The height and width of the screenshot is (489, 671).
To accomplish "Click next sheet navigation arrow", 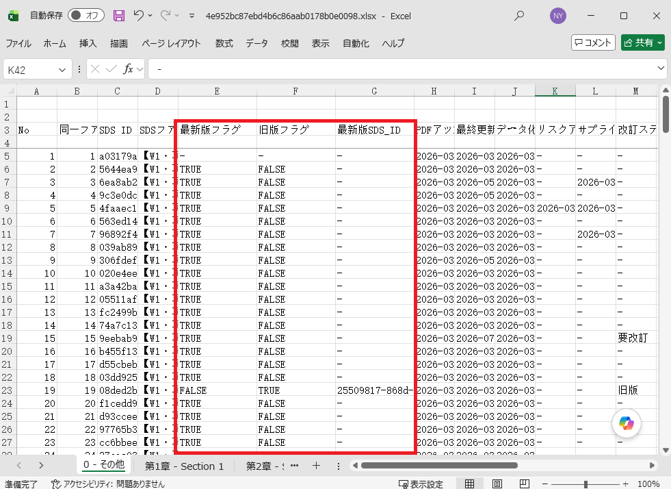I will (41, 466).
